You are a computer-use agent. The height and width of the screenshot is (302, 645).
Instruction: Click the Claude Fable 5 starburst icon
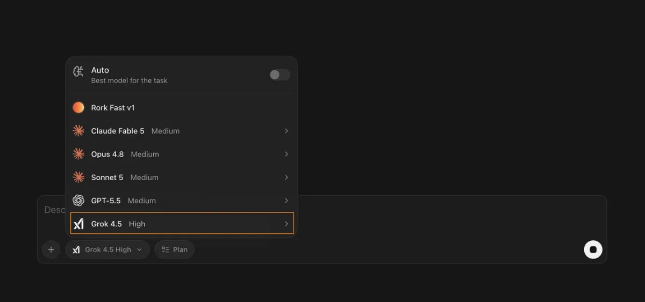coord(78,131)
